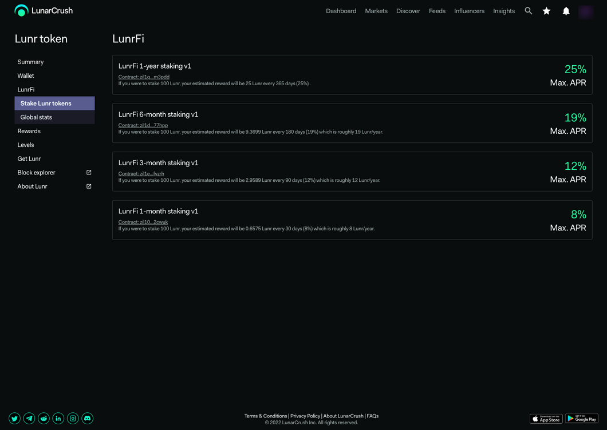Click the LunarCrush logo
This screenshot has width=607, height=430.
click(x=44, y=11)
